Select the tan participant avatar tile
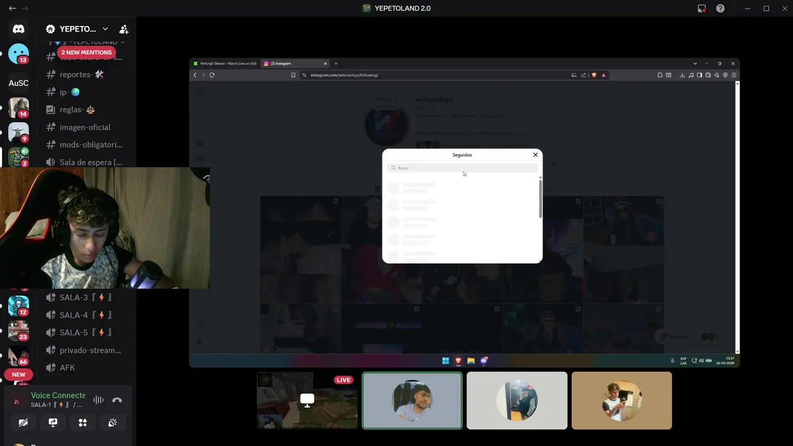Viewport: 793px width, 446px height. point(621,400)
